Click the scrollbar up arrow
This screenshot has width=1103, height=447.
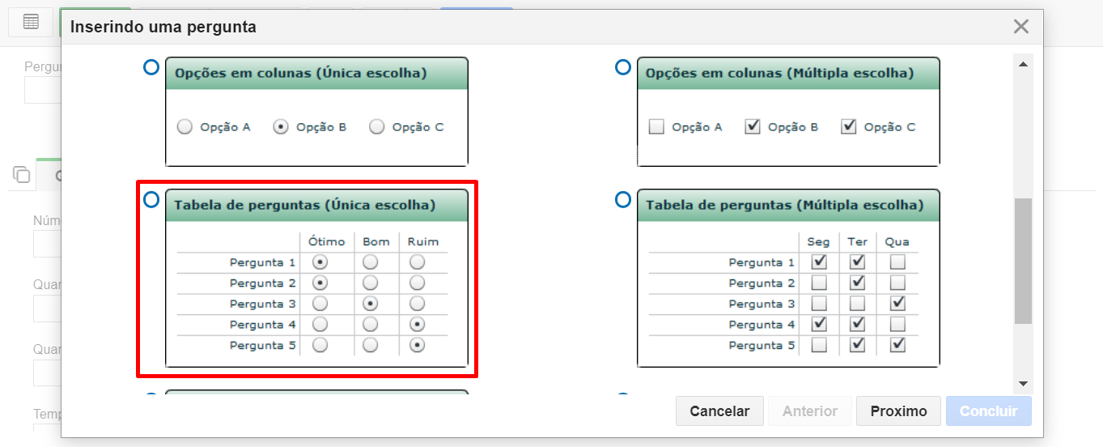point(1023,64)
